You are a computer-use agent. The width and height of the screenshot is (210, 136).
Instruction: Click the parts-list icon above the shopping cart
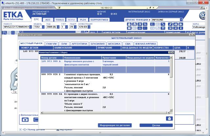(163, 24)
